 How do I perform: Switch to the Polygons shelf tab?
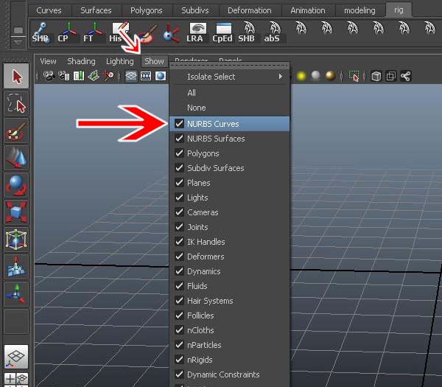[147, 10]
